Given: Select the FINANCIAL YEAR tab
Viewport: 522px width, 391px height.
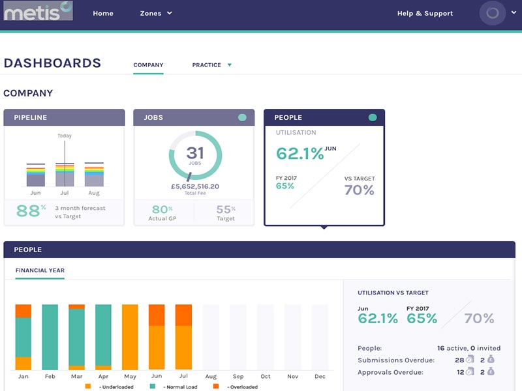Looking at the screenshot, I should (x=39, y=270).
